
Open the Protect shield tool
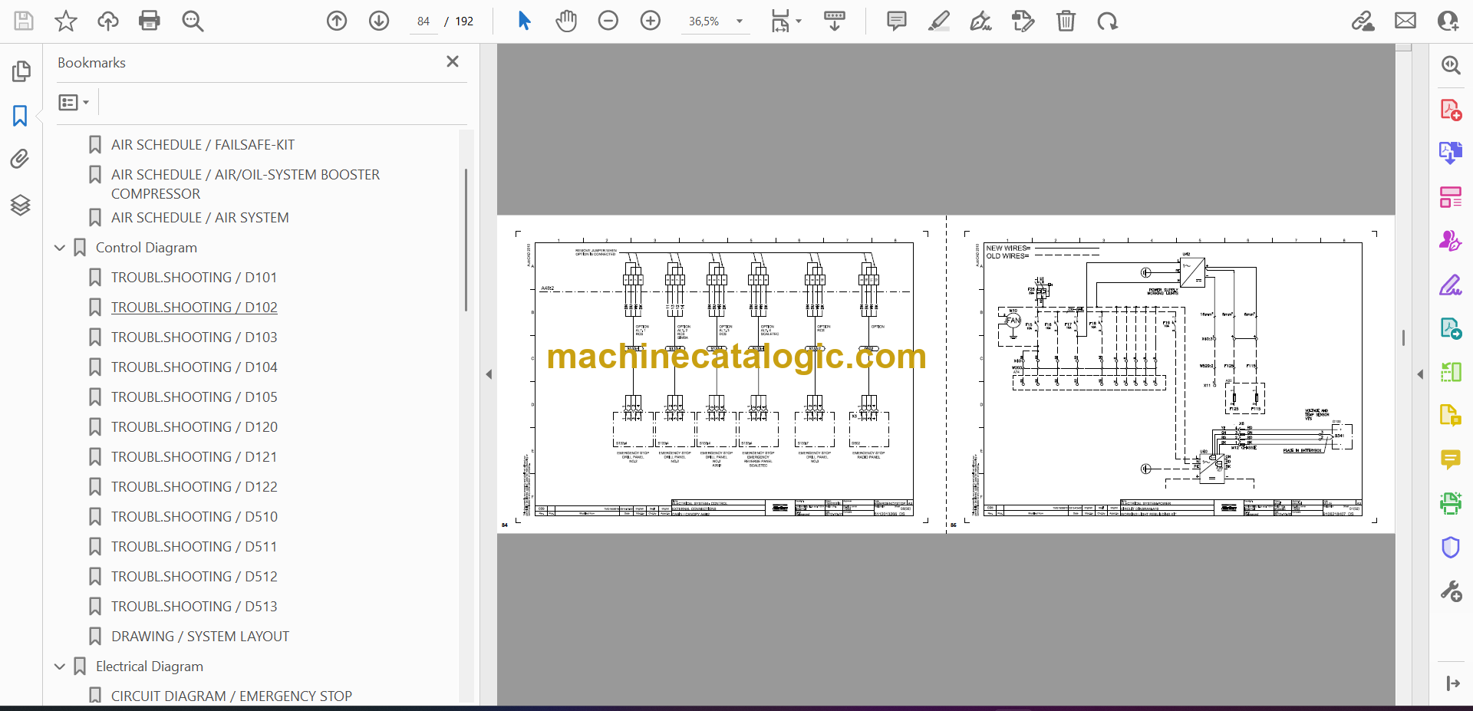[1450, 547]
